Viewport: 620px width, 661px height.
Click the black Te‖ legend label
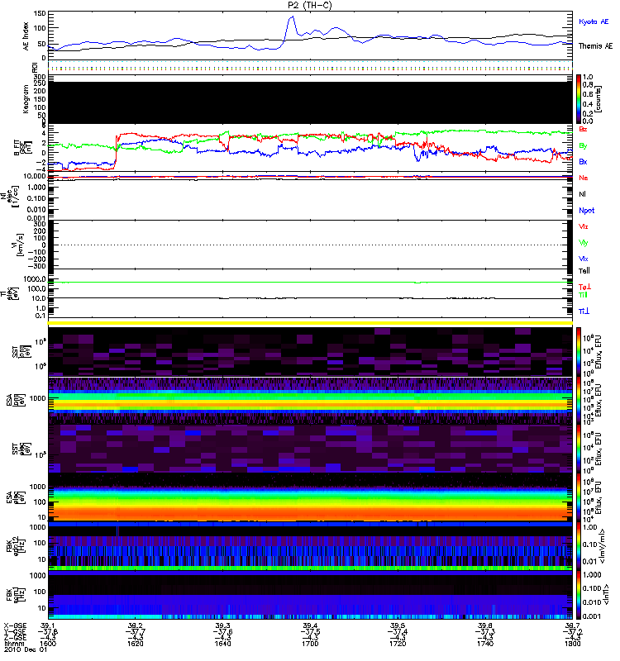[584, 271]
